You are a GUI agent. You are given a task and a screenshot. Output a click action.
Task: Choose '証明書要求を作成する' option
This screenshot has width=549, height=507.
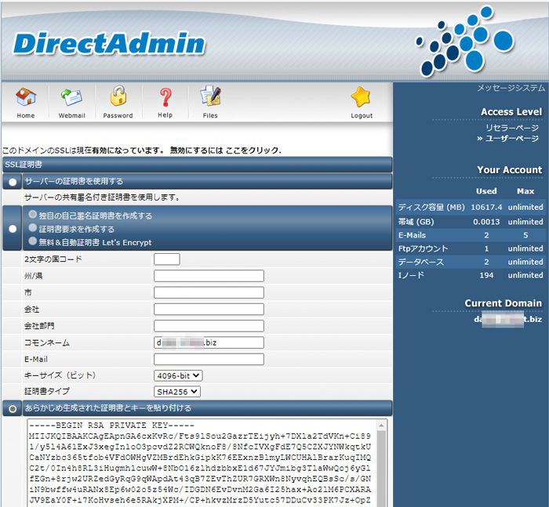point(33,228)
